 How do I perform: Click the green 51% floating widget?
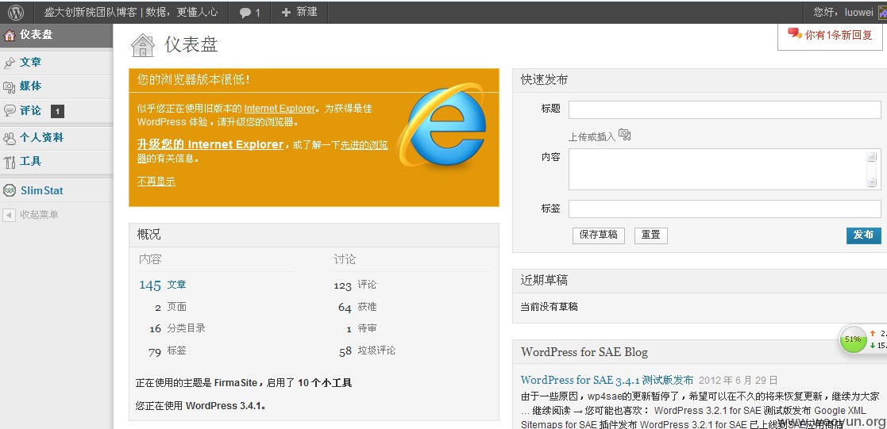pos(853,339)
